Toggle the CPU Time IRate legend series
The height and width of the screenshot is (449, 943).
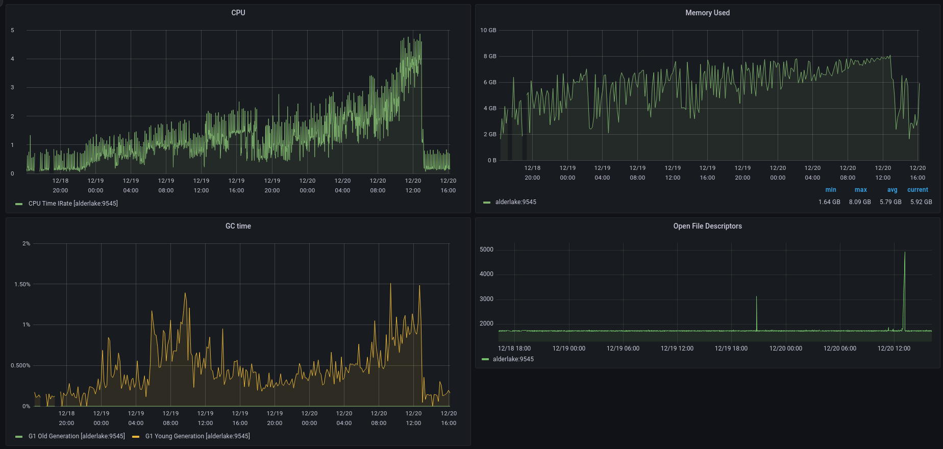(73, 204)
